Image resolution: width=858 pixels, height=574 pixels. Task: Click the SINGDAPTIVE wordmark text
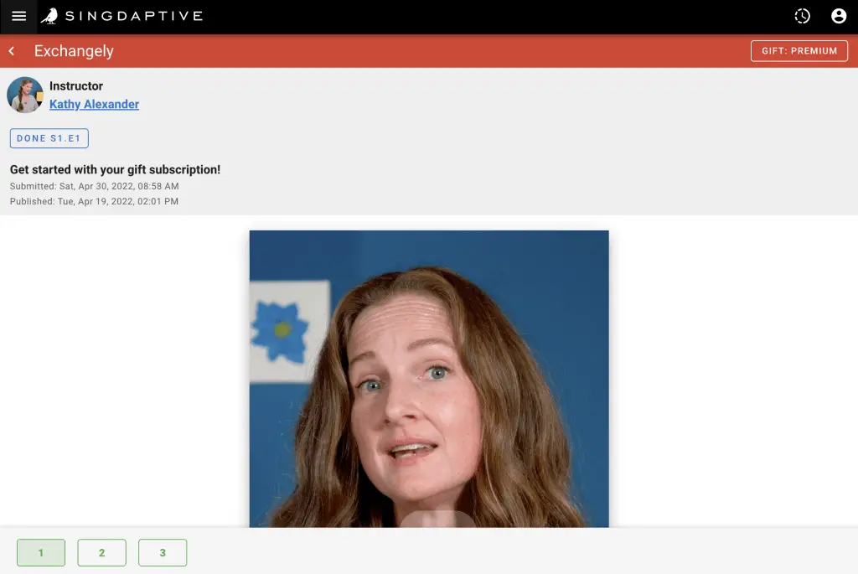[x=134, y=16]
